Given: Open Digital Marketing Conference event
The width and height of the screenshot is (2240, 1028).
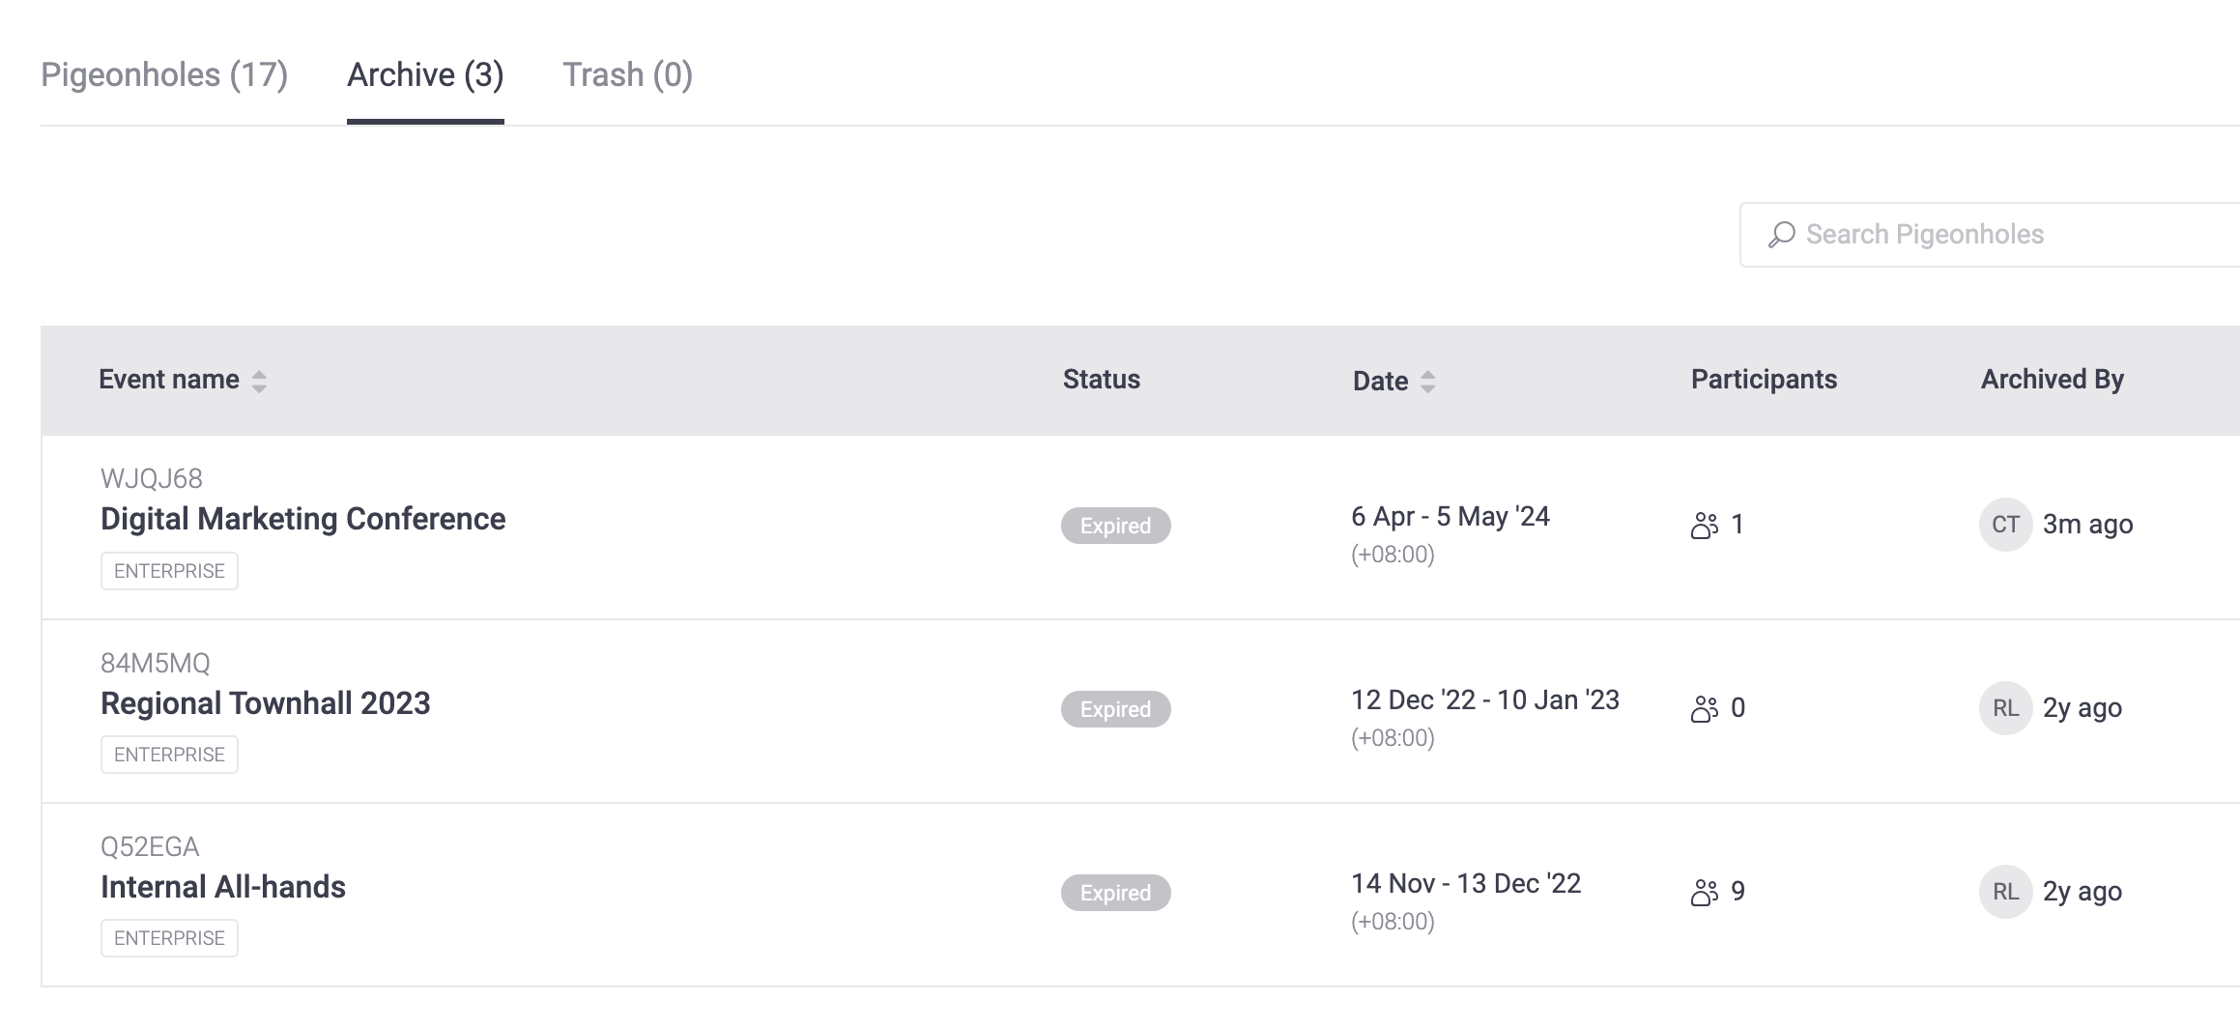Looking at the screenshot, I should point(302,519).
